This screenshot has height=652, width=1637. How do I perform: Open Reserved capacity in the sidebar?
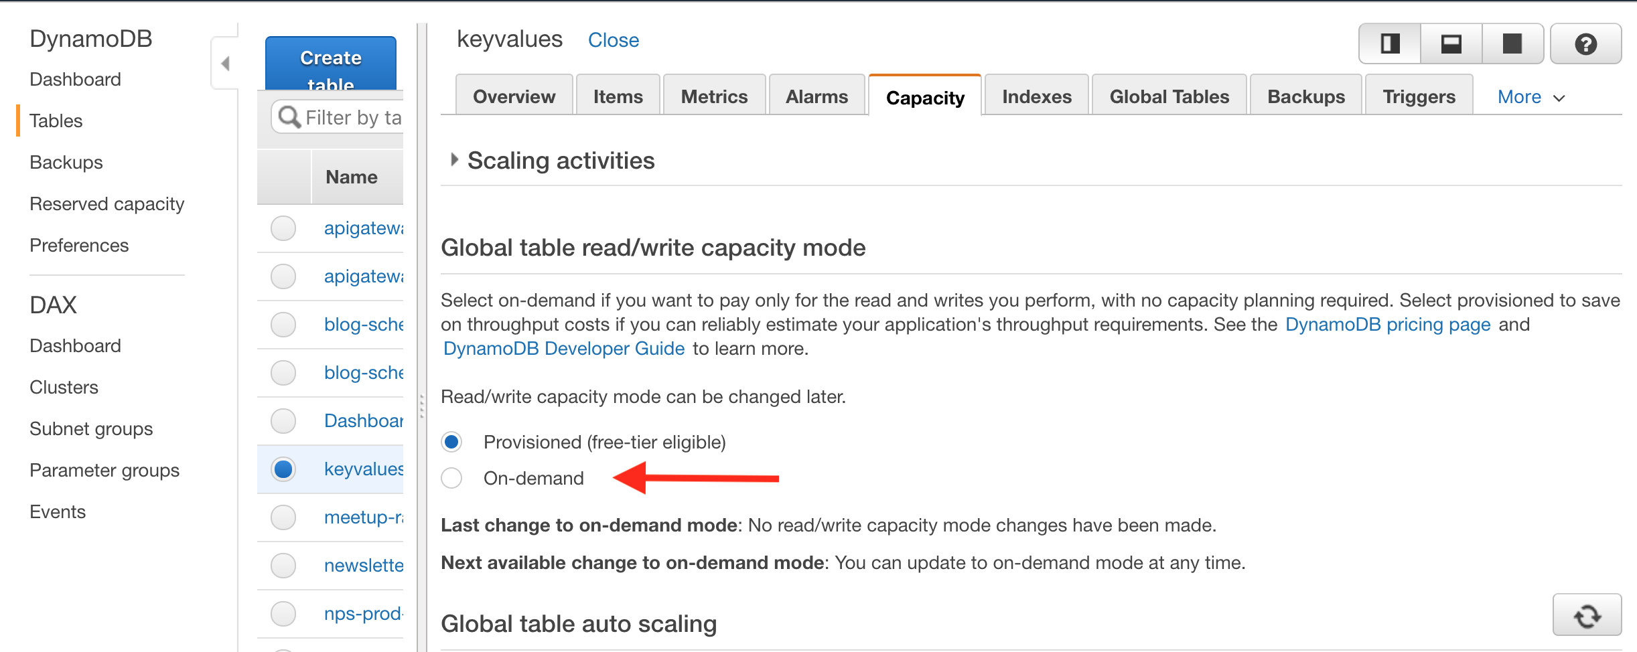click(x=107, y=203)
